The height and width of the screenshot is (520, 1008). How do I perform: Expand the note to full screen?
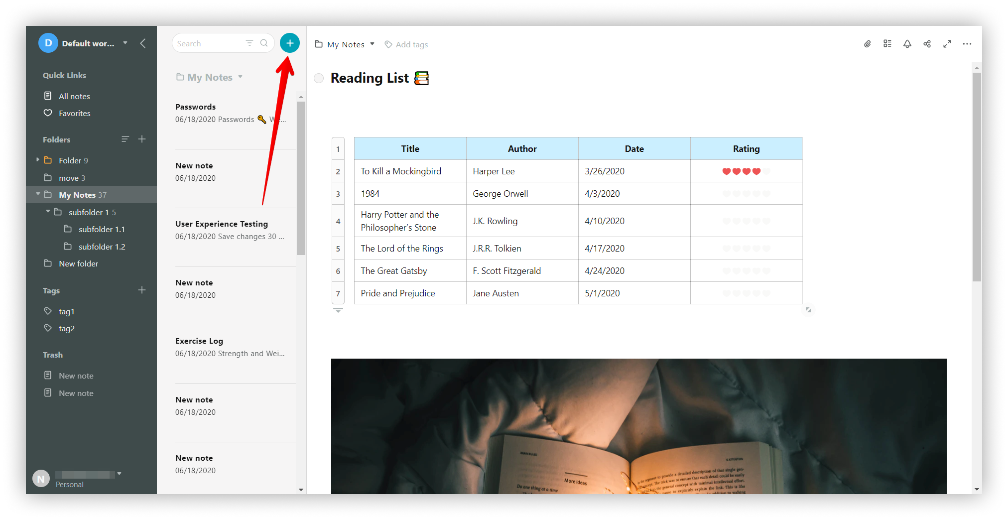click(x=947, y=44)
